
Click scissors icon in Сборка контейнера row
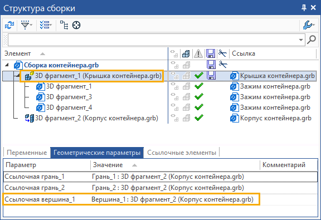[223, 65]
